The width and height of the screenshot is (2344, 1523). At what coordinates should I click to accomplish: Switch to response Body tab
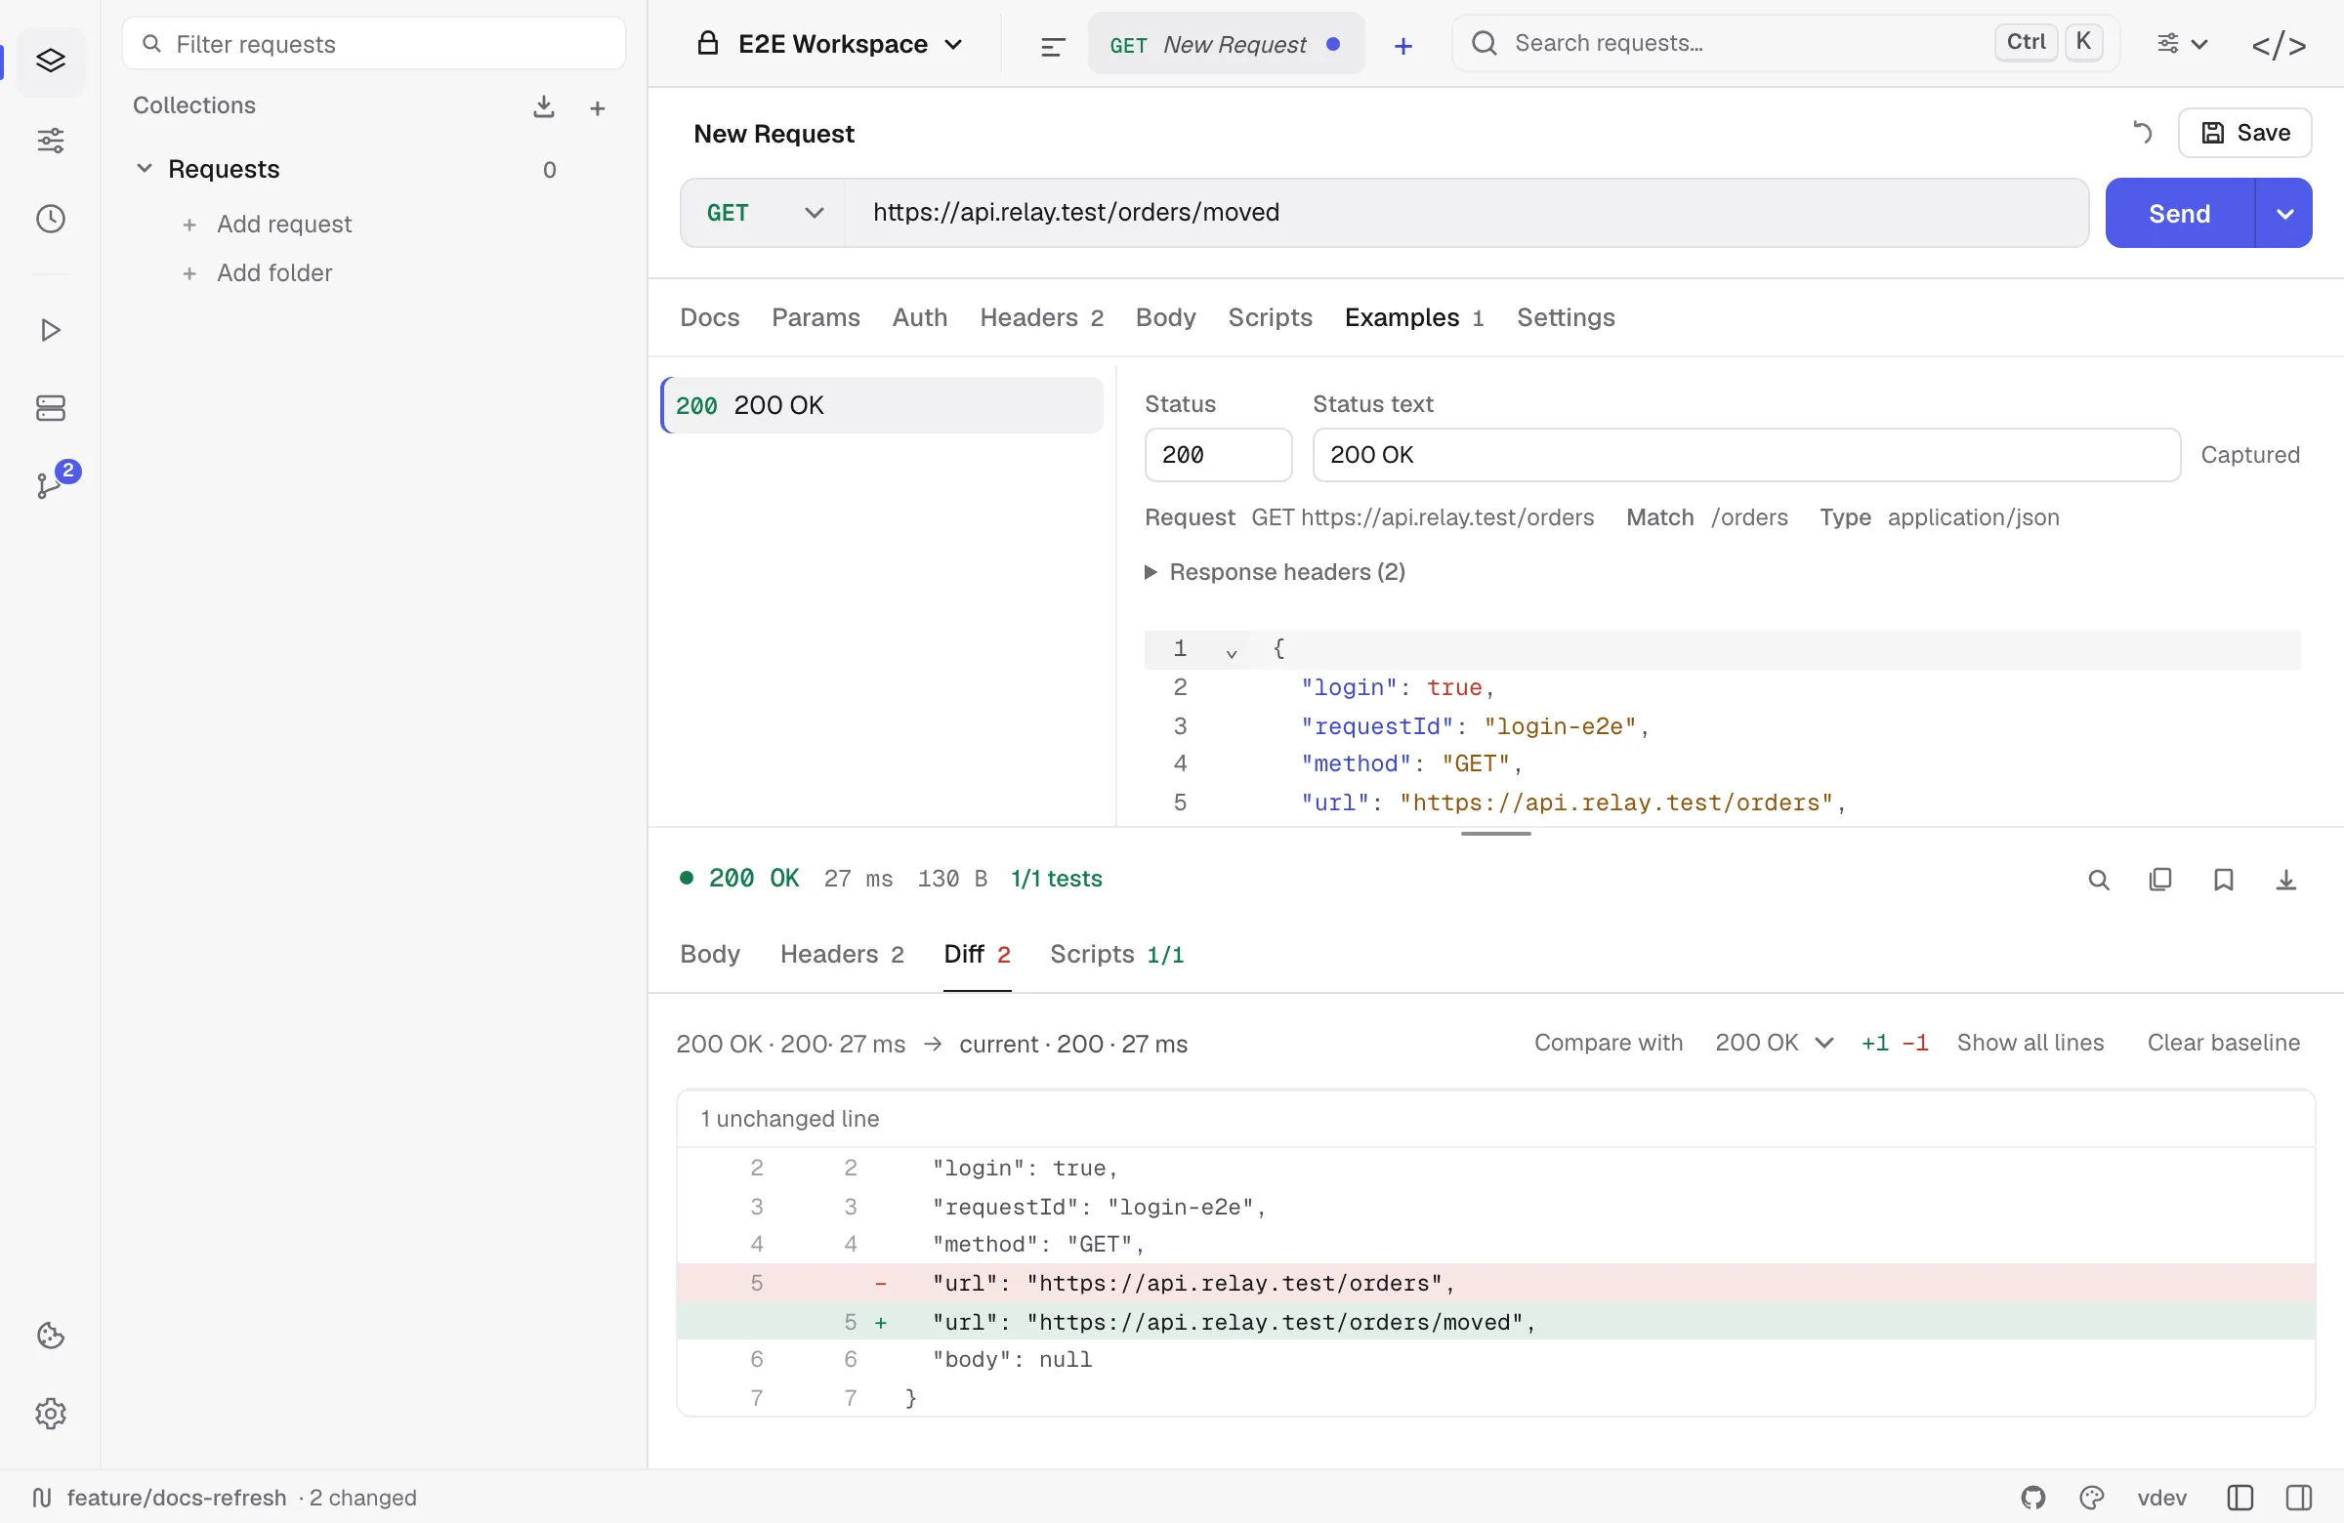point(709,954)
